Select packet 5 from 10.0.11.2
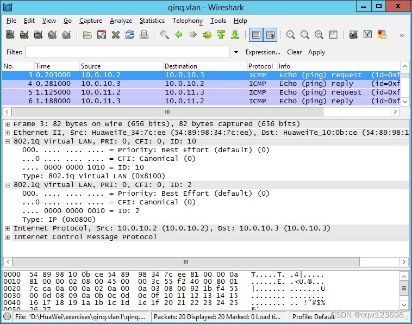Image resolution: width=412 pixels, height=324 pixels. click(x=201, y=92)
